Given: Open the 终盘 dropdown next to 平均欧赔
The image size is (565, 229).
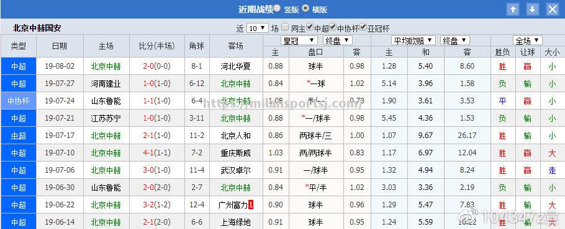Looking at the screenshot, I should click(x=454, y=41).
